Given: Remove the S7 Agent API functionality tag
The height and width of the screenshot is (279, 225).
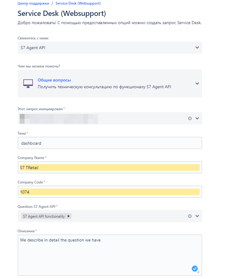Looking at the screenshot, I should [68, 216].
